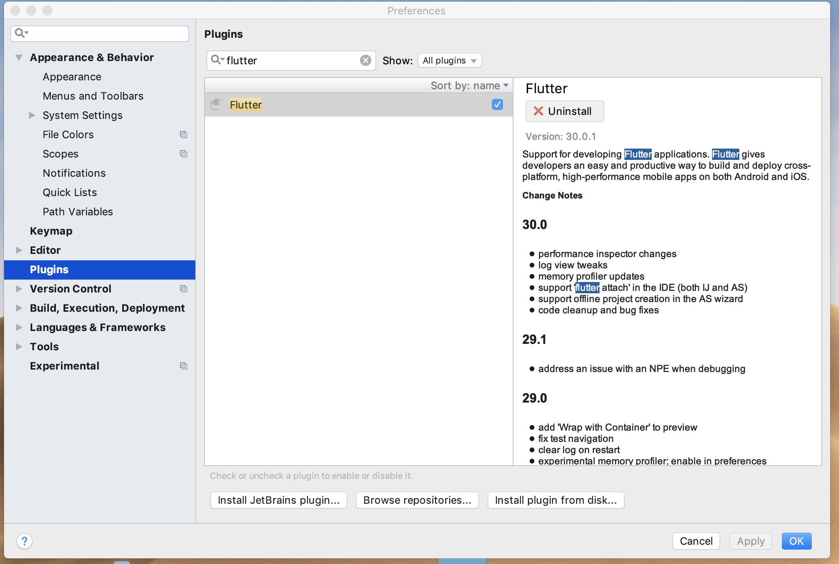Screen dimensions: 839x564
Task: Click the settings search magnifier icon
Action: [20, 33]
